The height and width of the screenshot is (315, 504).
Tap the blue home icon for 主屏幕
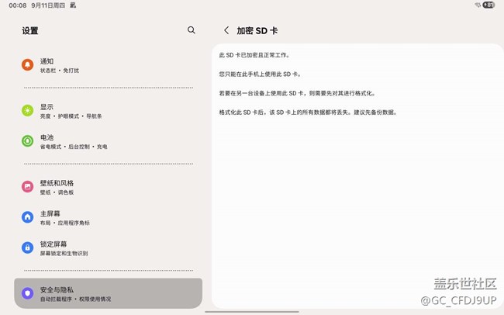point(28,217)
